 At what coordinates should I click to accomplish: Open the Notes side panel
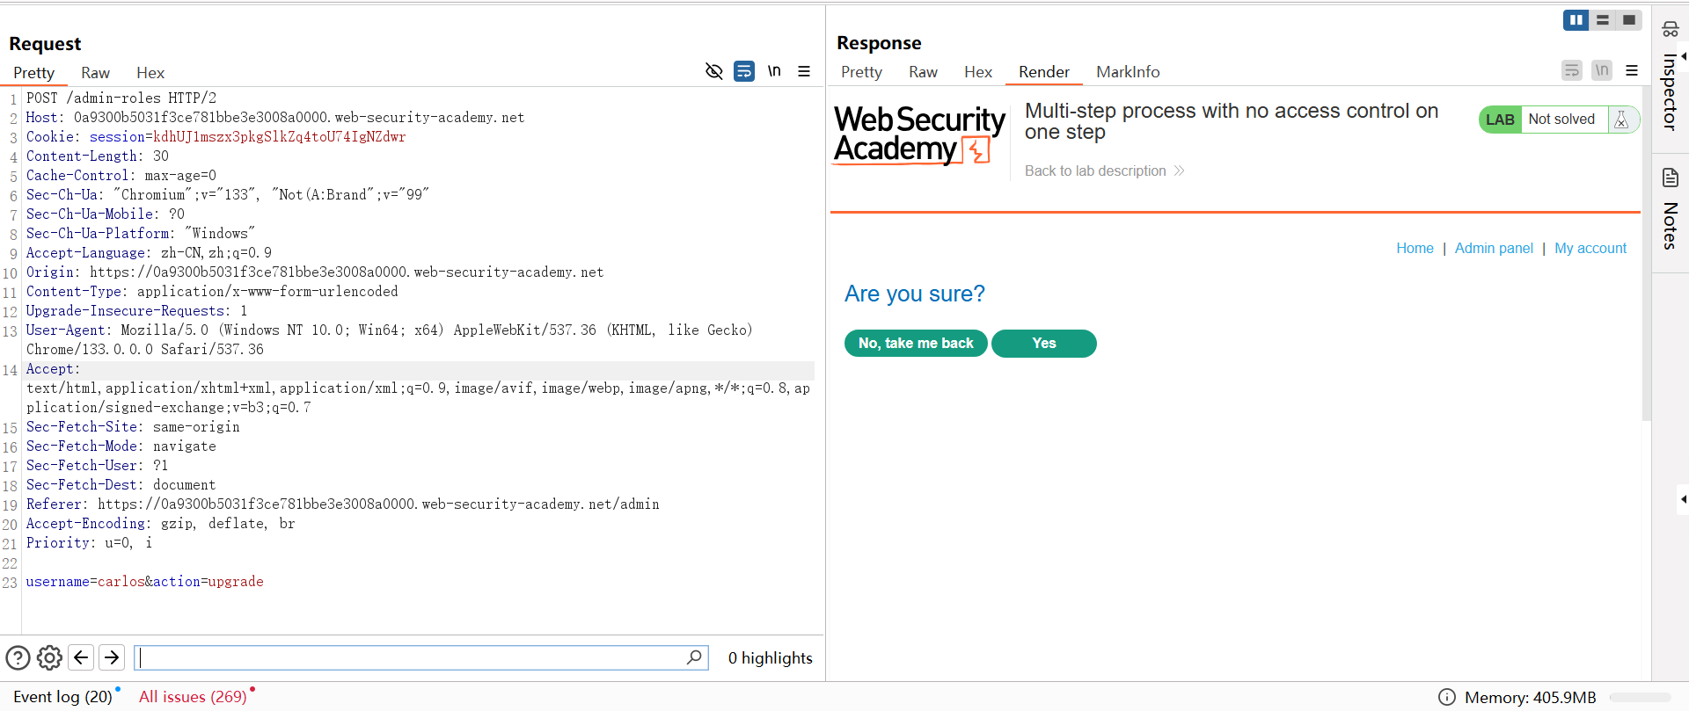click(1670, 211)
